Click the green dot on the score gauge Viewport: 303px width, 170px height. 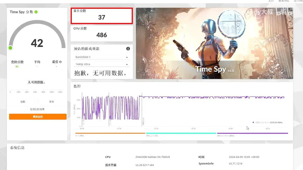point(10,48)
